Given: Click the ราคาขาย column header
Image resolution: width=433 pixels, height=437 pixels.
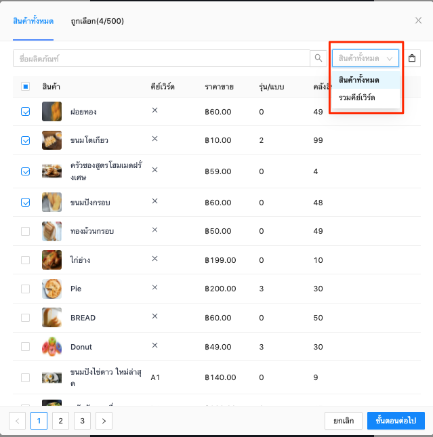Looking at the screenshot, I should (219, 87).
